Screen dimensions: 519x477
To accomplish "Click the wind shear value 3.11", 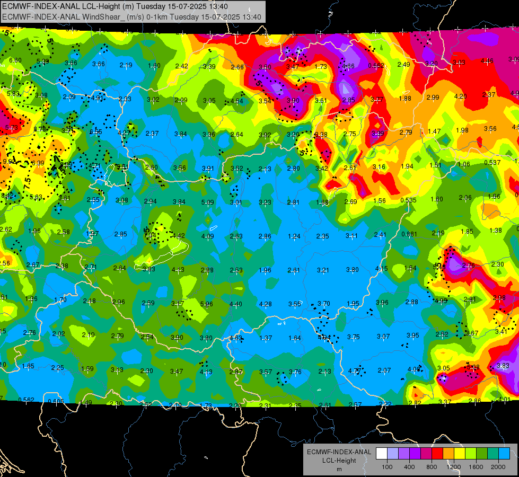I will (351, 235).
